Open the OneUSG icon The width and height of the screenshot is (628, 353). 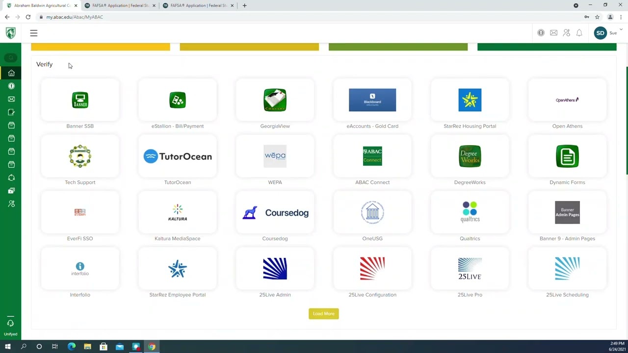click(x=372, y=212)
